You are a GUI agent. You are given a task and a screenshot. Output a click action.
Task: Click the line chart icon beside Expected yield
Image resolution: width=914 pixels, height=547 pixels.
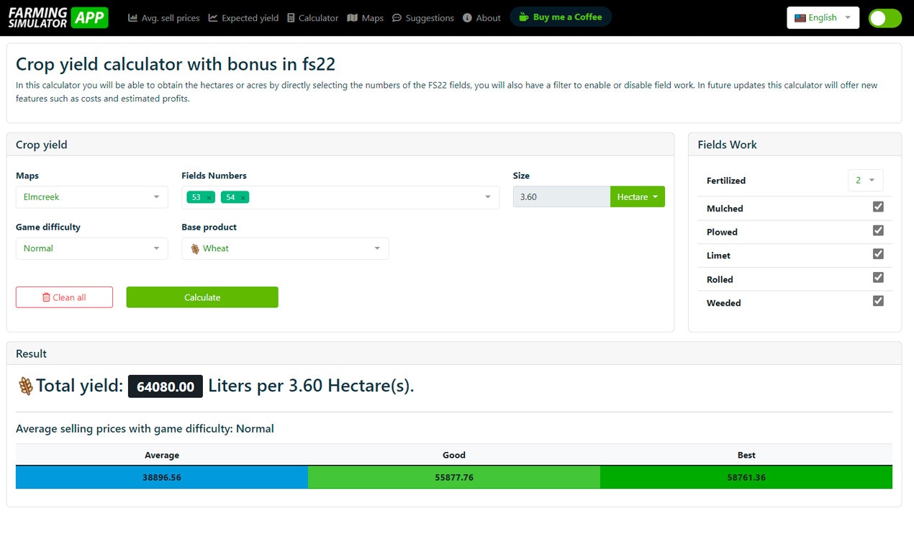pos(213,18)
